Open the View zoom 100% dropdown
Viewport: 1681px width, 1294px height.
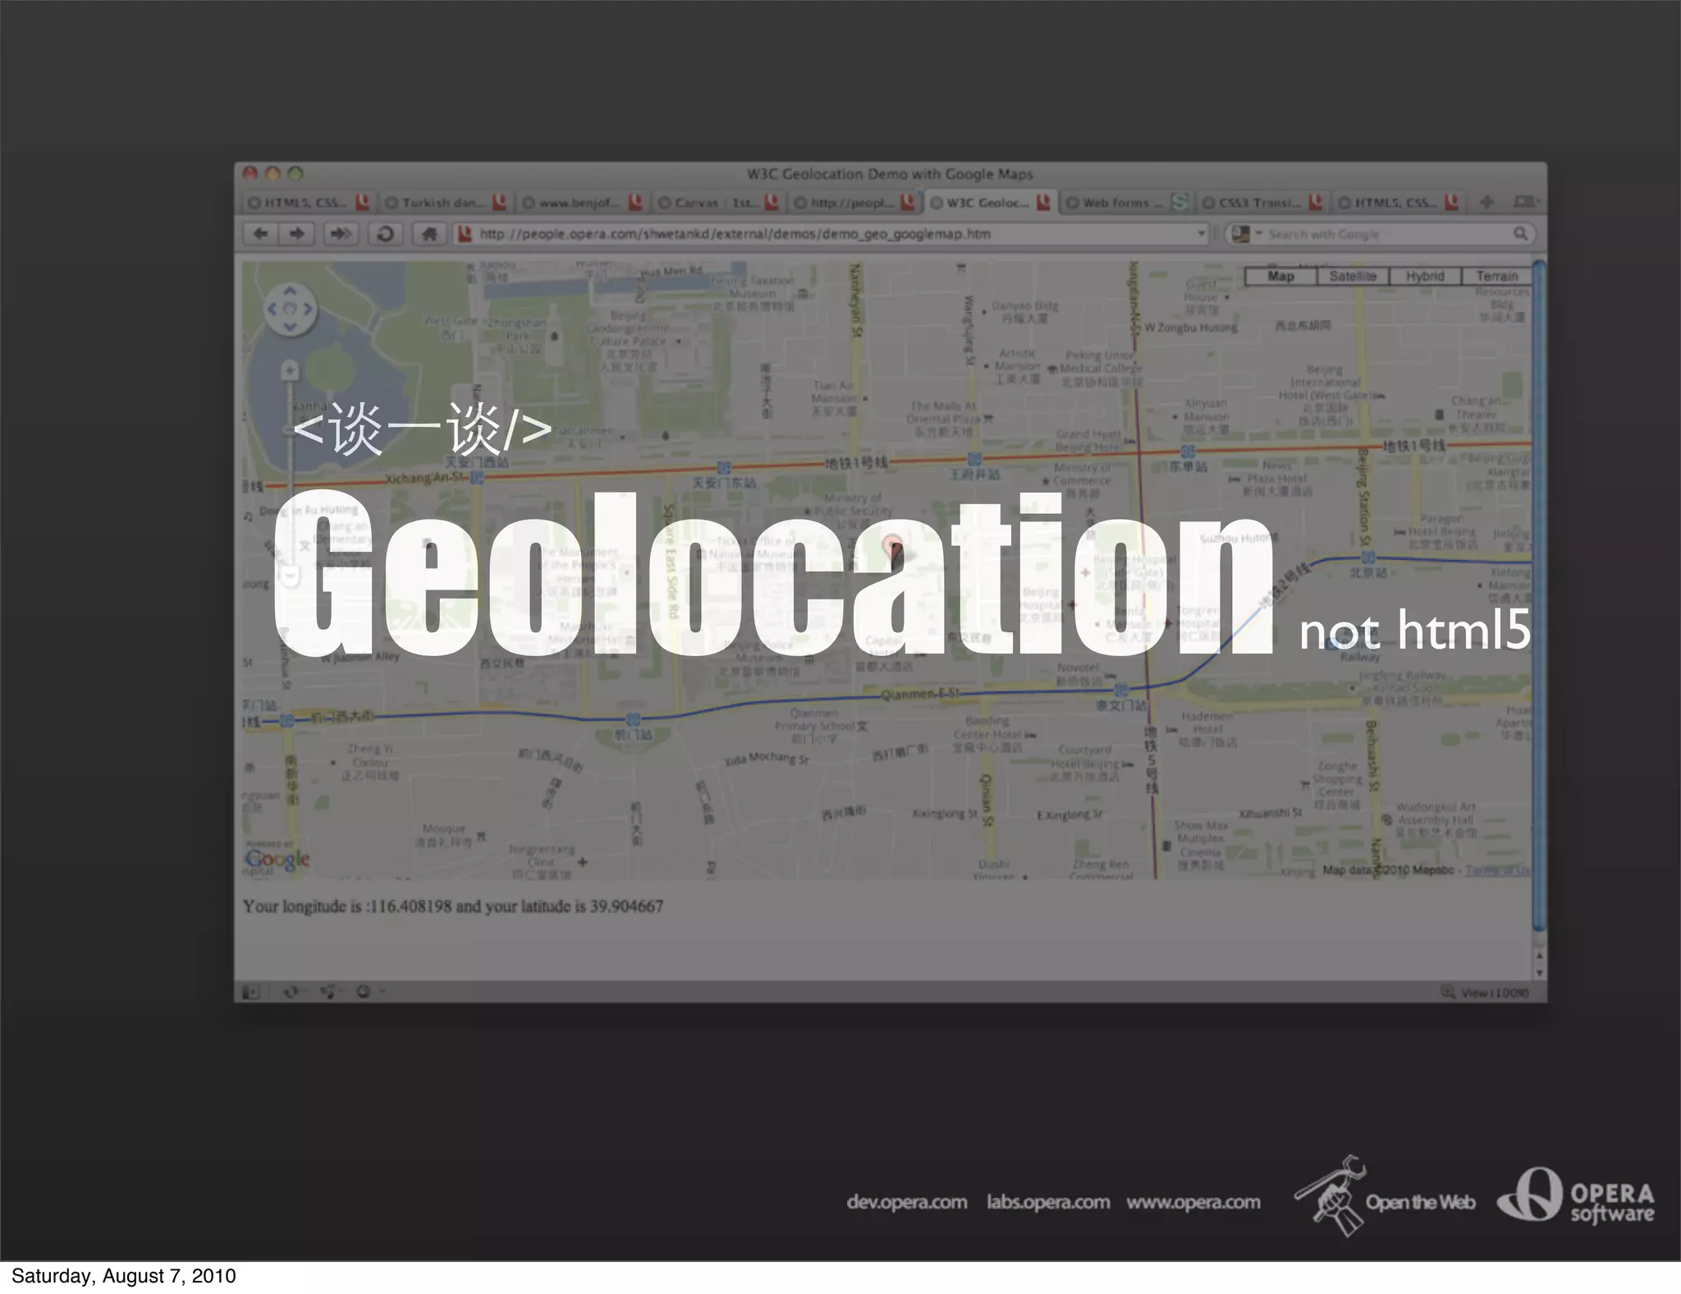point(1486,993)
